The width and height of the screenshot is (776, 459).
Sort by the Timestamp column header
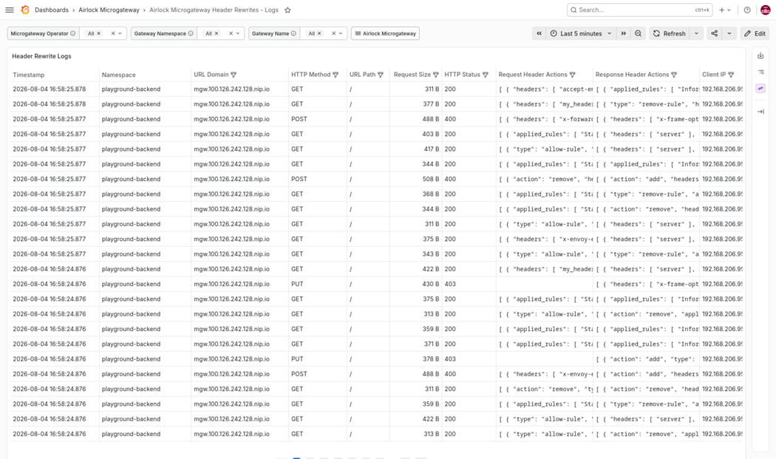coord(29,75)
